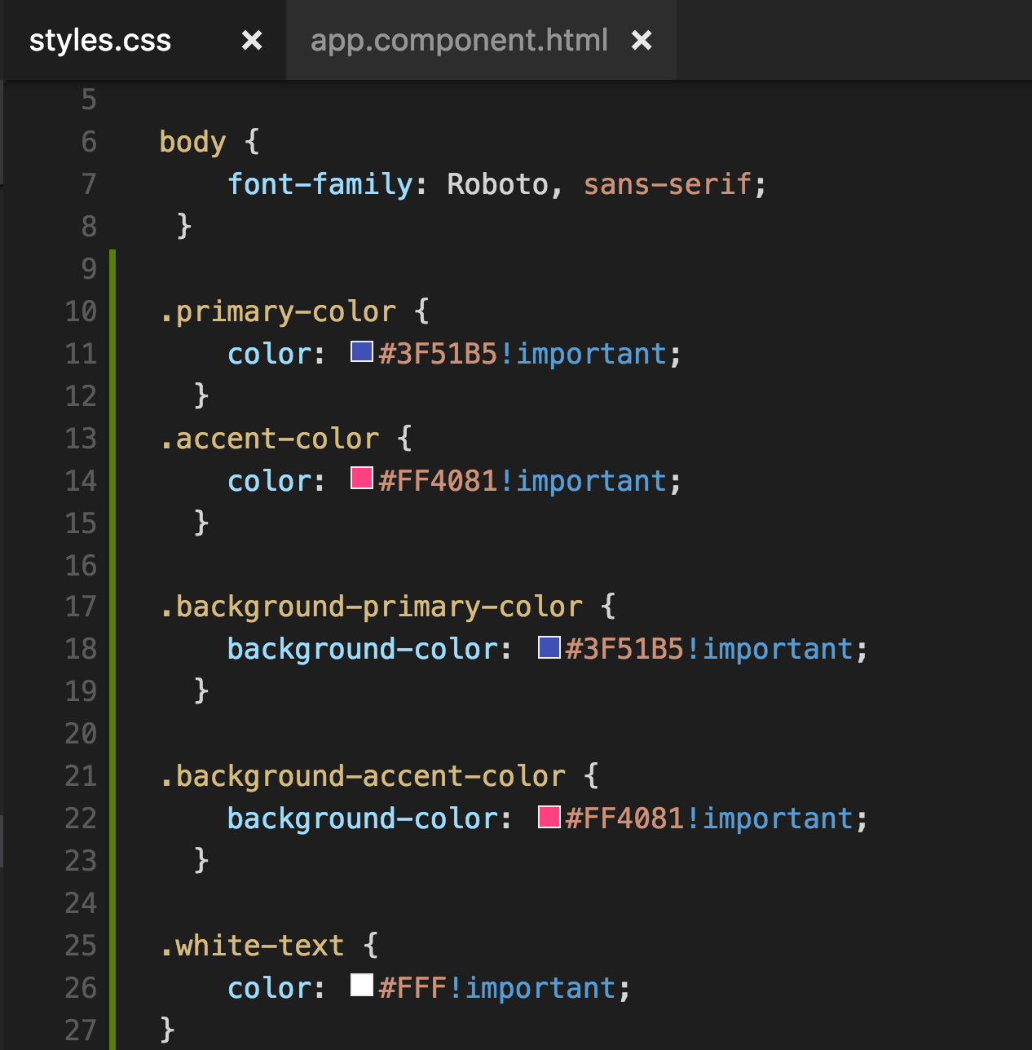
Task: Close the app.component.html tab
Action: [642, 40]
